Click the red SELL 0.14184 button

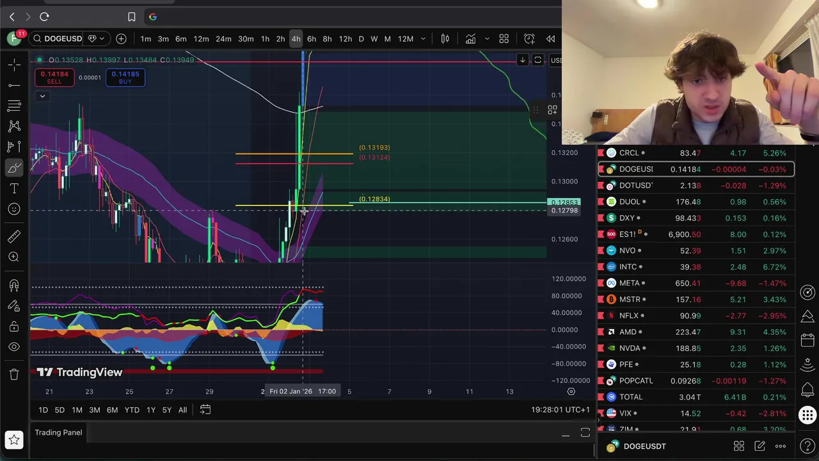pos(54,77)
